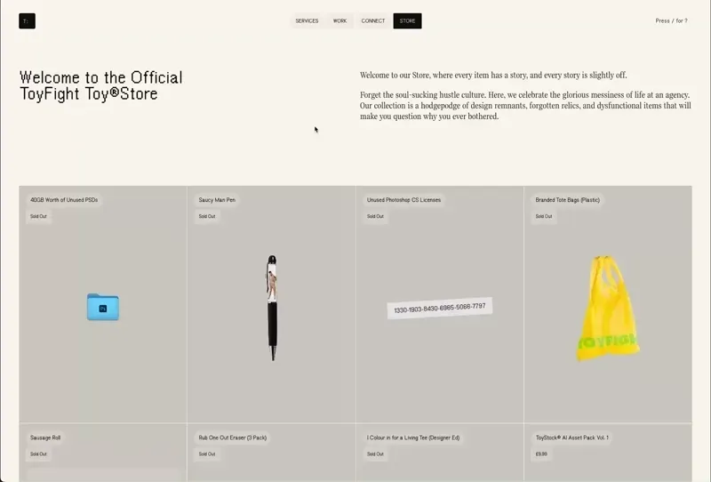Click the 'Press / for ?' hint
This screenshot has width=711, height=482.
pyautogui.click(x=671, y=20)
